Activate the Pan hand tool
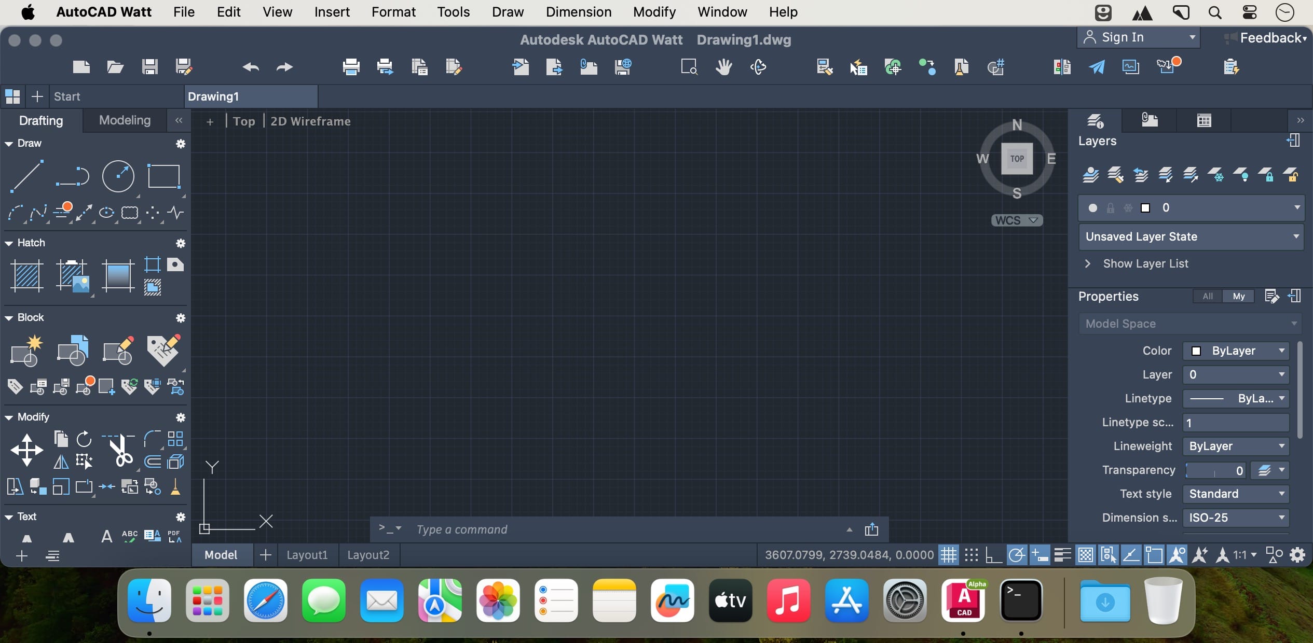Viewport: 1313px width, 643px height. click(x=723, y=67)
